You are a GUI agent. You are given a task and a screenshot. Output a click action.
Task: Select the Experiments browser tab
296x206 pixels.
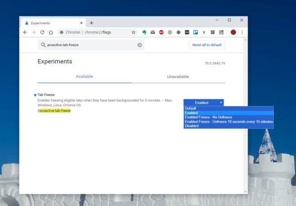pyautogui.click(x=54, y=23)
